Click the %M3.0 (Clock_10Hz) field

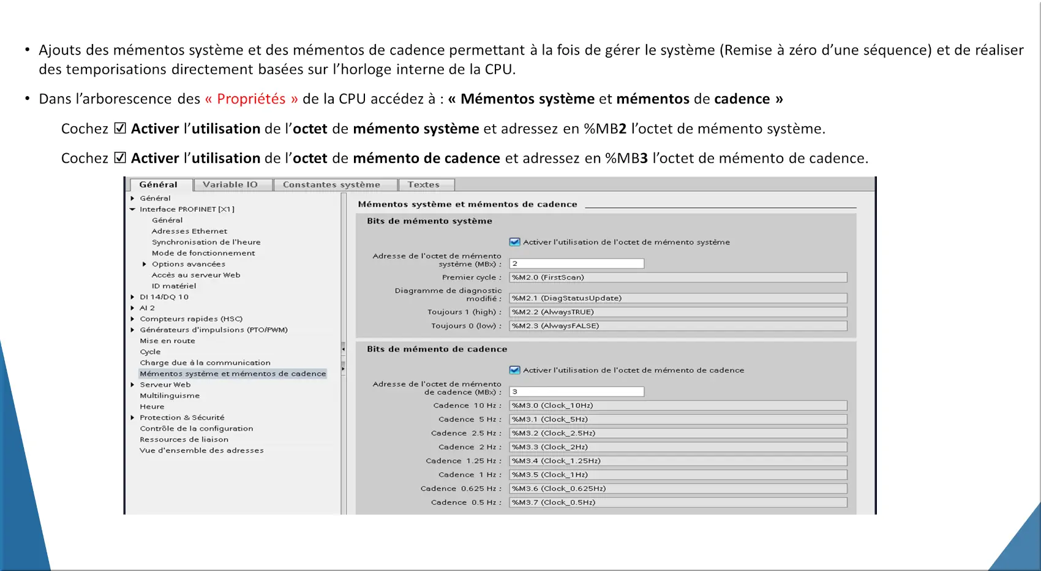click(x=678, y=406)
